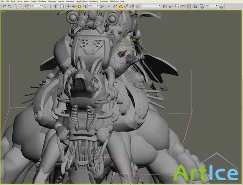Screen dimensions: 243x185
Task: Click the Use Pivot Point Center icon
Action: [x=102, y=6]
